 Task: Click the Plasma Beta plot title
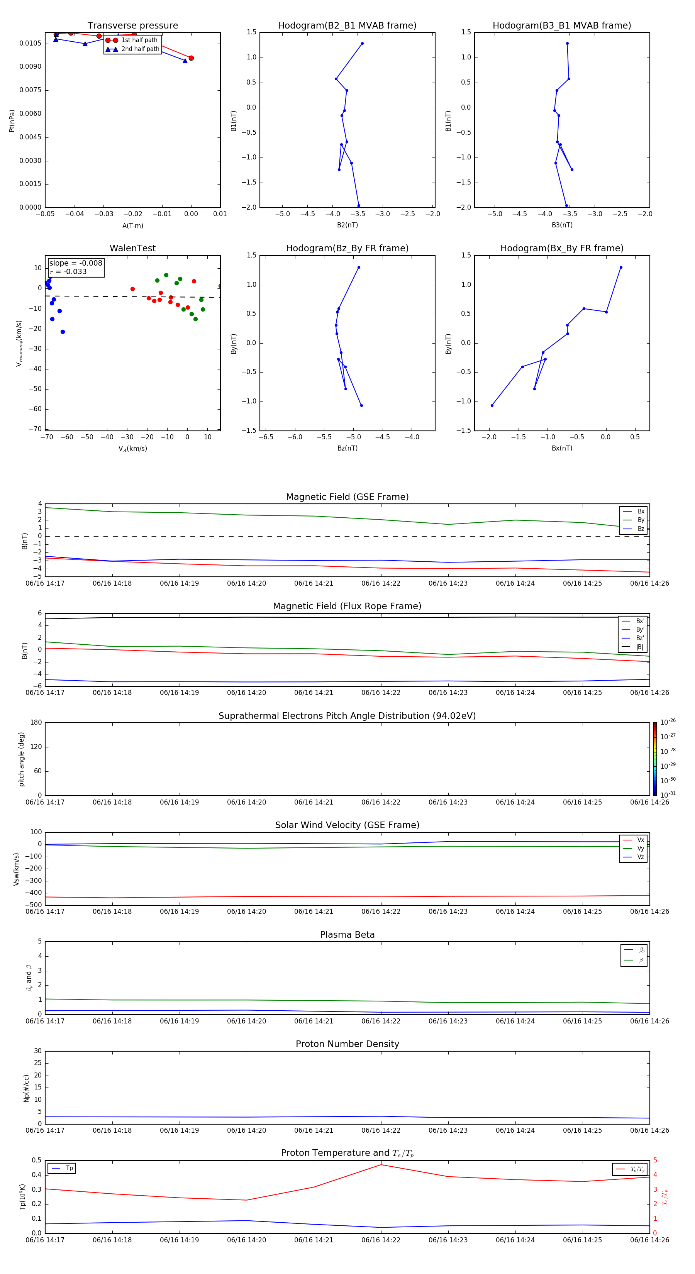[x=347, y=935]
